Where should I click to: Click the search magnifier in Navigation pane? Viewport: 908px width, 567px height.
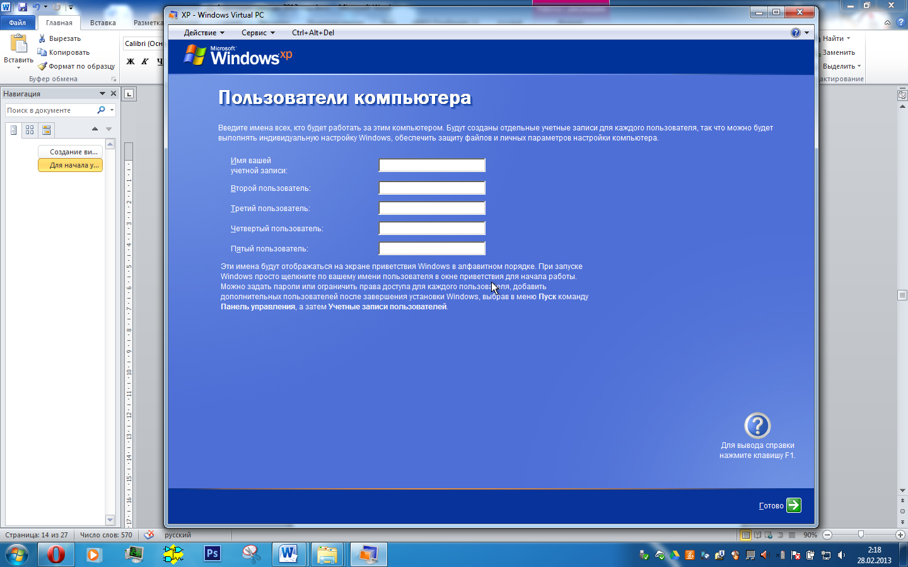click(101, 110)
